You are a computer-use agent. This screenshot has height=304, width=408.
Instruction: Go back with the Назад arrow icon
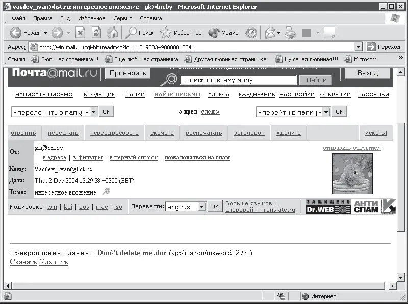click(15, 33)
